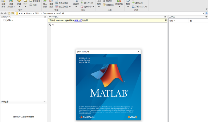Open 预设项 (Preferences)
208x122 pixels.
pos(107,1)
